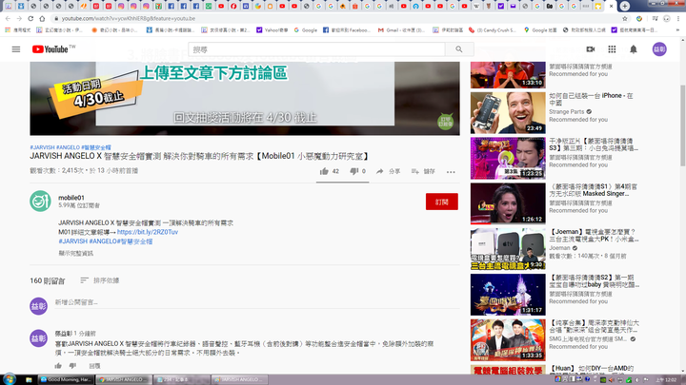
Task: Bookmark this page with the star icon
Action: pos(625,19)
